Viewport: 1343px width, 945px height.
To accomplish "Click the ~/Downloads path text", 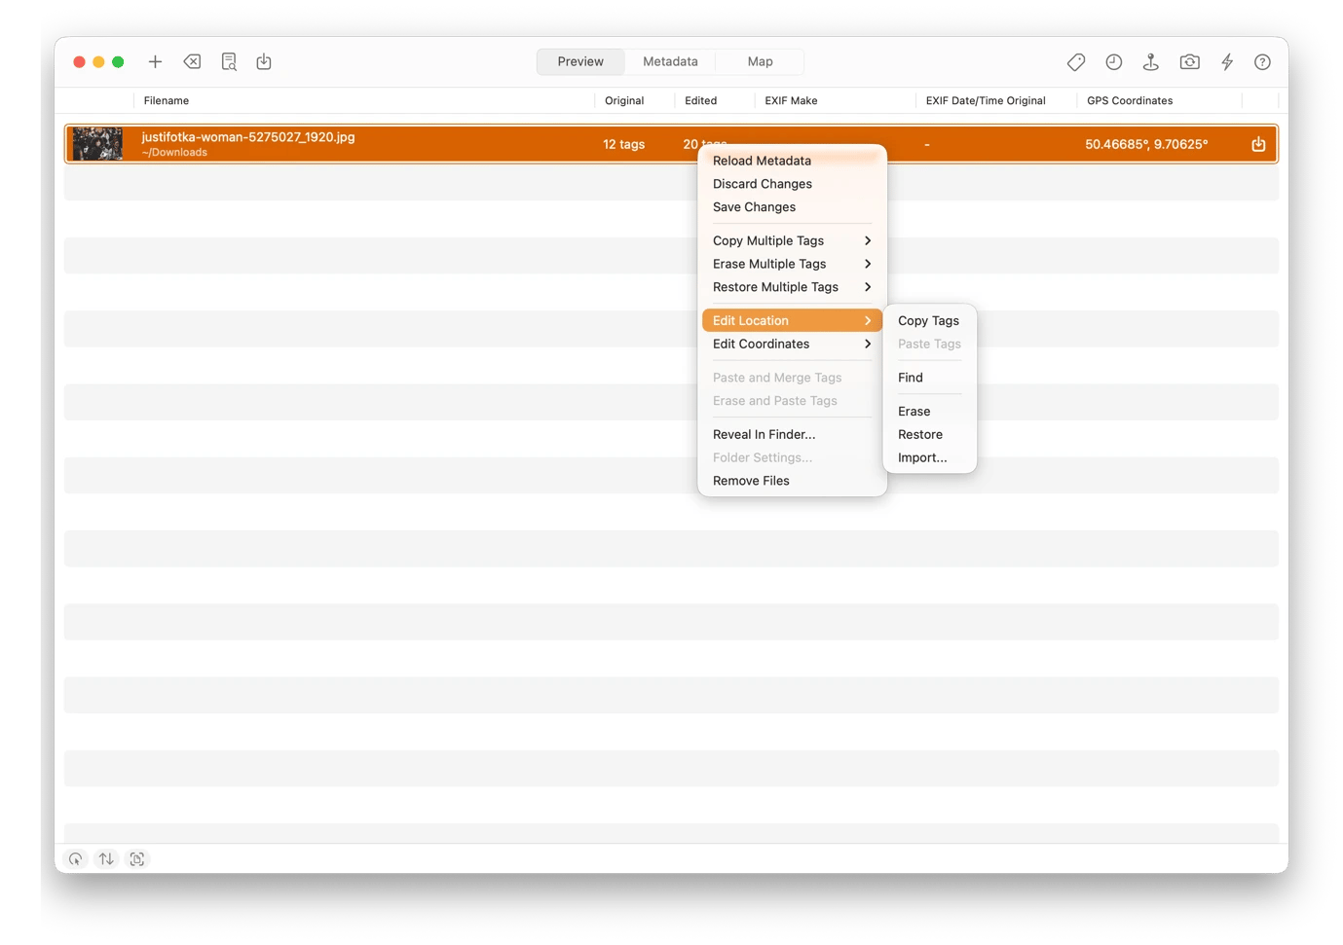I will (x=174, y=153).
